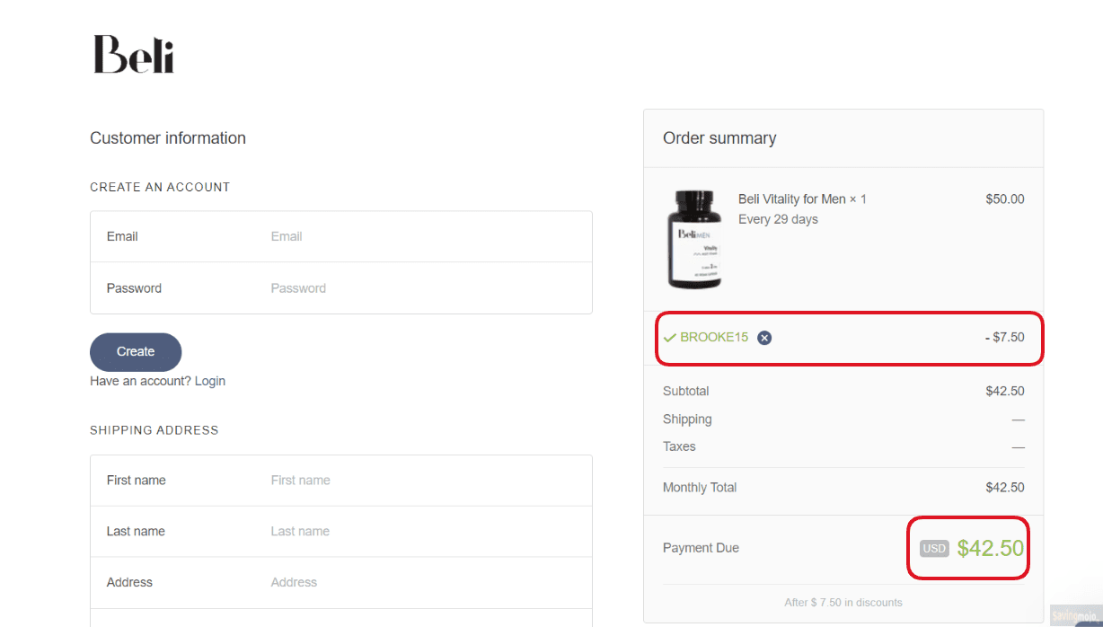Click the Customer information heading

(168, 138)
